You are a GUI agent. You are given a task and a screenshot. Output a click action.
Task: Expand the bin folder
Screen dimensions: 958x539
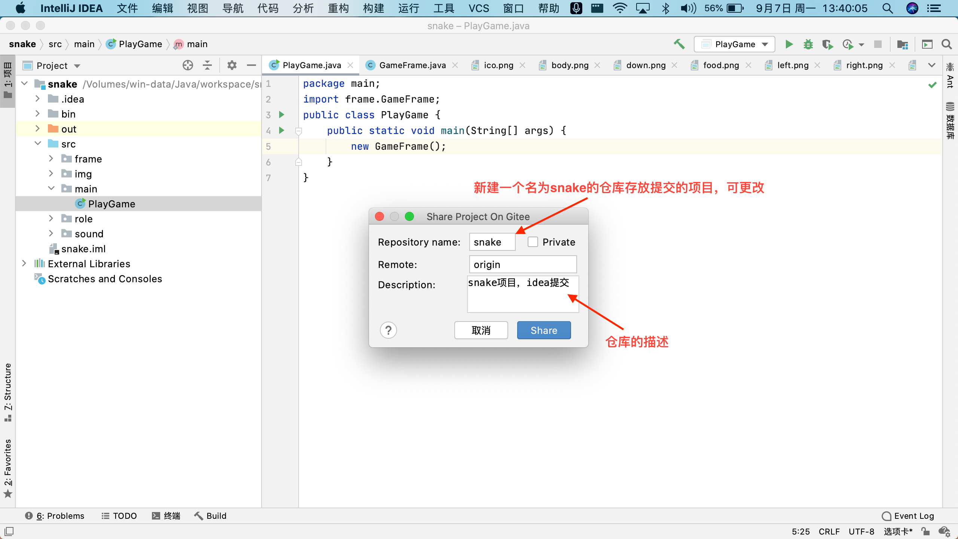[x=37, y=114]
